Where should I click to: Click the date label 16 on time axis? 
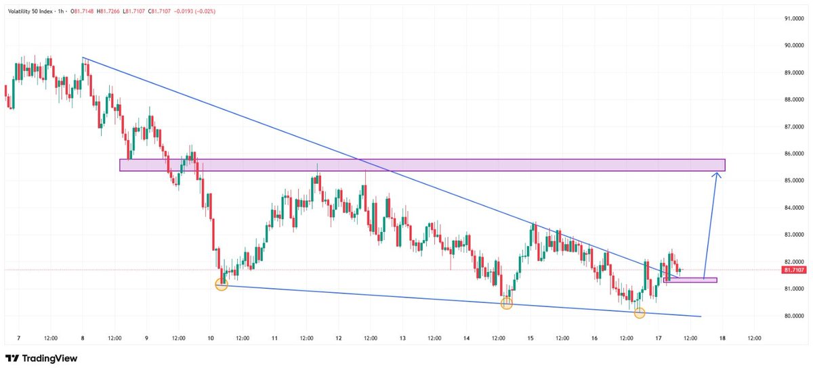tap(594, 338)
